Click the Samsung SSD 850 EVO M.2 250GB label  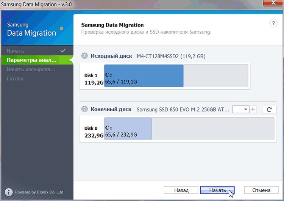pos(183,110)
